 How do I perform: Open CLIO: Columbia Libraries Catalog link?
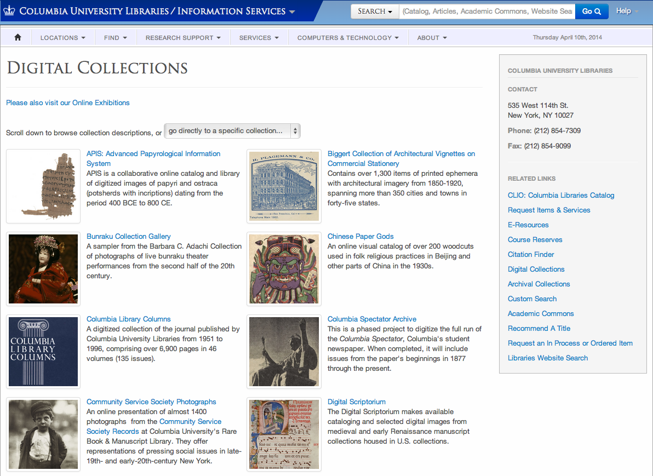pyautogui.click(x=561, y=196)
